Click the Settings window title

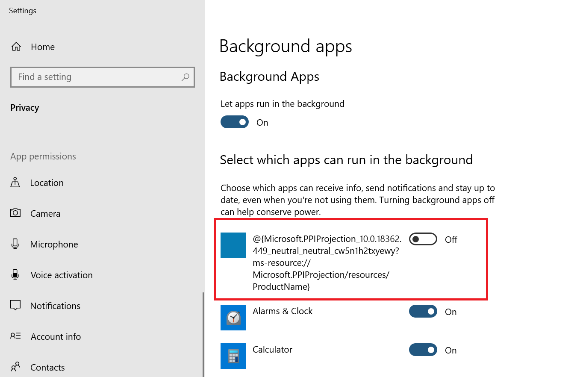pyautogui.click(x=23, y=11)
